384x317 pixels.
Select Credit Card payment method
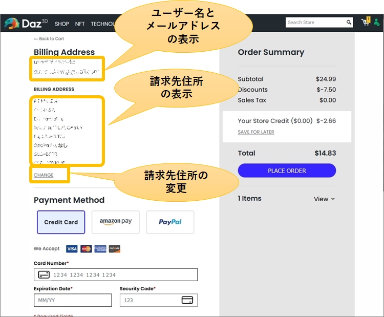tap(61, 222)
